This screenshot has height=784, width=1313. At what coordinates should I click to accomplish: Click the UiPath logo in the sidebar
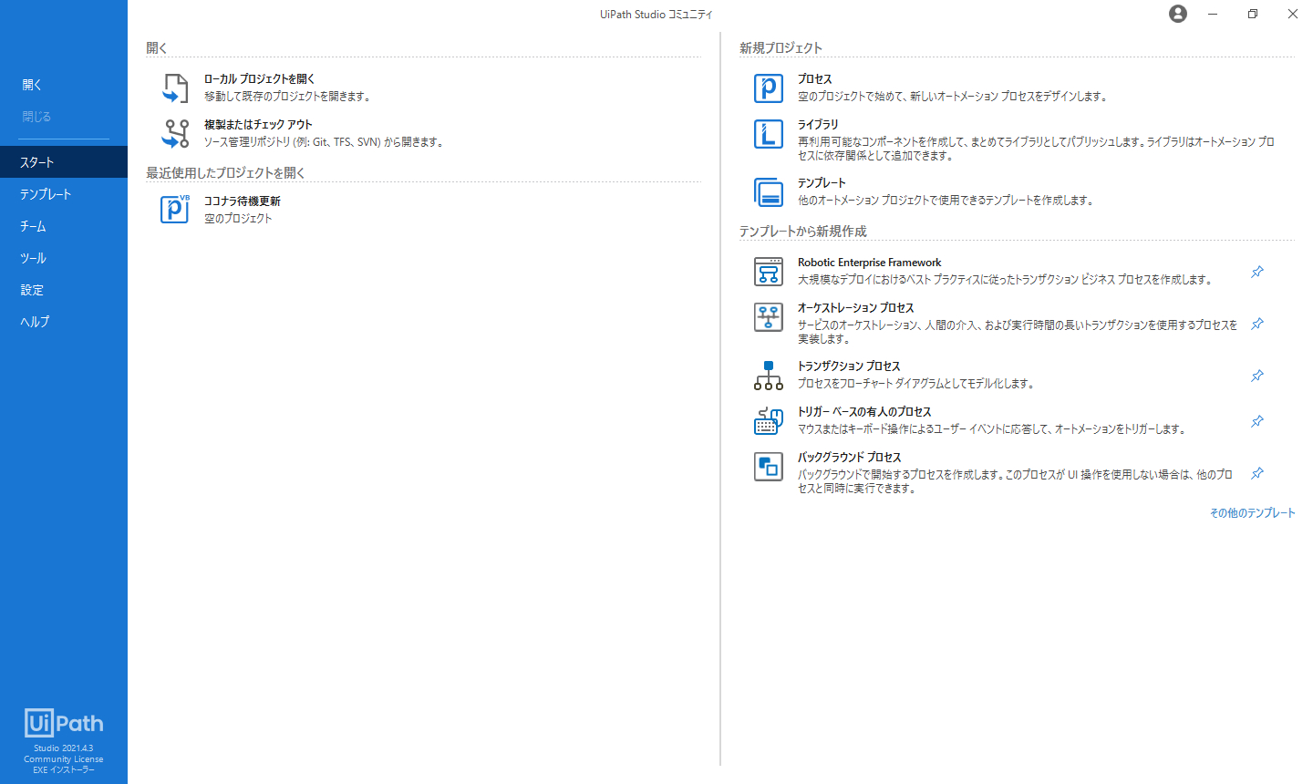tap(64, 723)
